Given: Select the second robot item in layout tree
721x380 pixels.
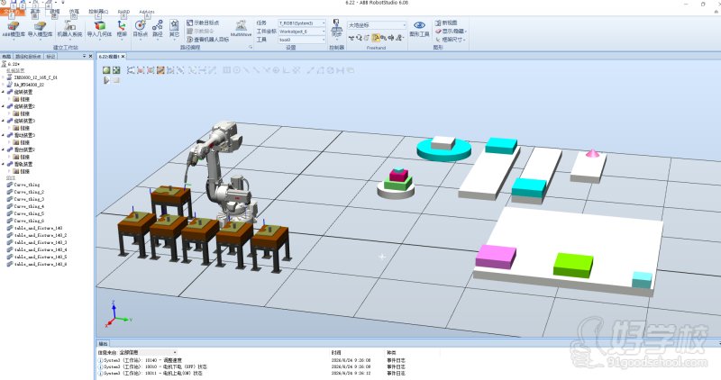Looking at the screenshot, I should (x=25, y=85).
